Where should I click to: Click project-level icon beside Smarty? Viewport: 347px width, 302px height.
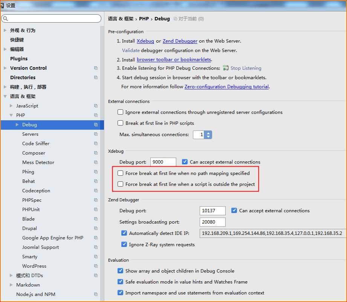point(96,257)
